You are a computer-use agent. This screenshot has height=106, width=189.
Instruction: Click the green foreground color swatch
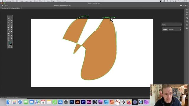(10, 43)
